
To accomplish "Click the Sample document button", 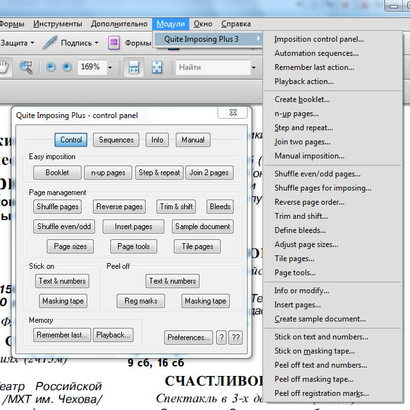I will [x=203, y=226].
